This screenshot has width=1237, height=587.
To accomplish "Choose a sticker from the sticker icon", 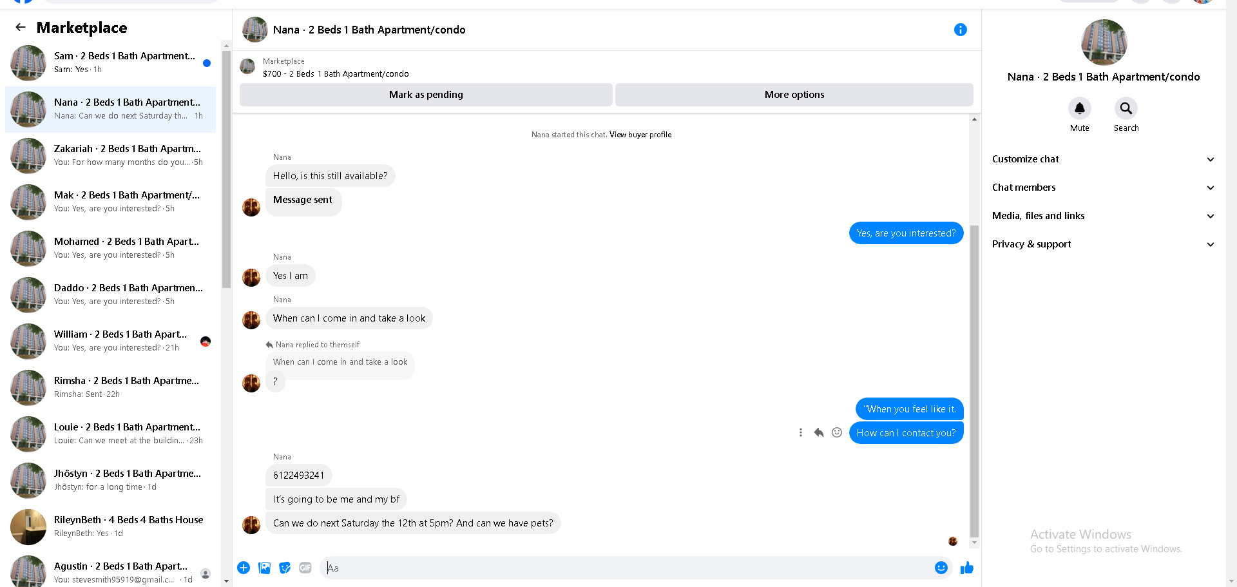I will tap(285, 568).
